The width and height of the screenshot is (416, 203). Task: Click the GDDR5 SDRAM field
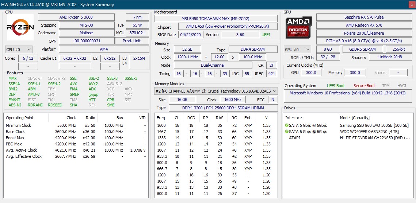pos(362,49)
